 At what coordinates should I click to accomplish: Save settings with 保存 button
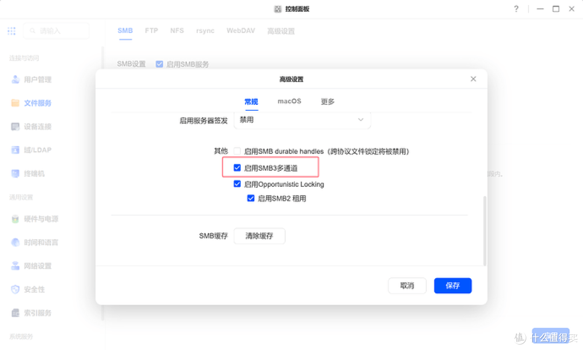point(452,286)
